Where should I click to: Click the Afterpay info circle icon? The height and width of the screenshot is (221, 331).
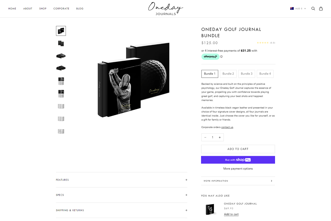[x=221, y=57]
